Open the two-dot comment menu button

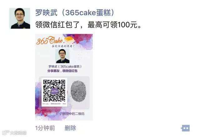(x=185, y=128)
